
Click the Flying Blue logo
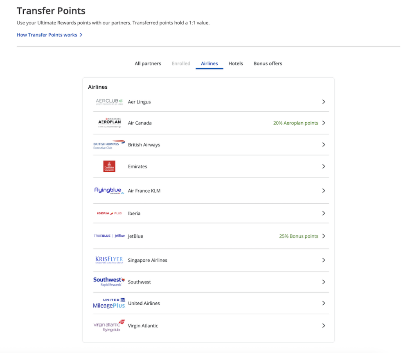pos(109,190)
